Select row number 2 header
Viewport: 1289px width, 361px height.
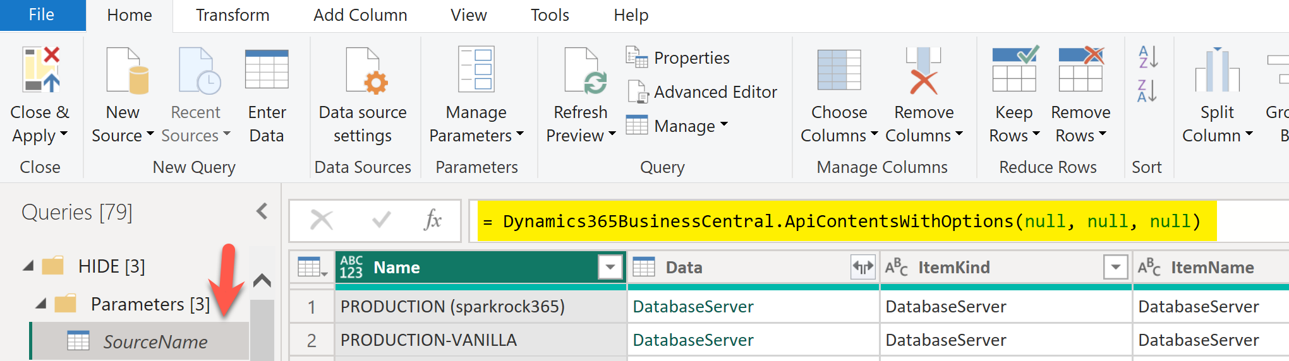[x=312, y=340]
